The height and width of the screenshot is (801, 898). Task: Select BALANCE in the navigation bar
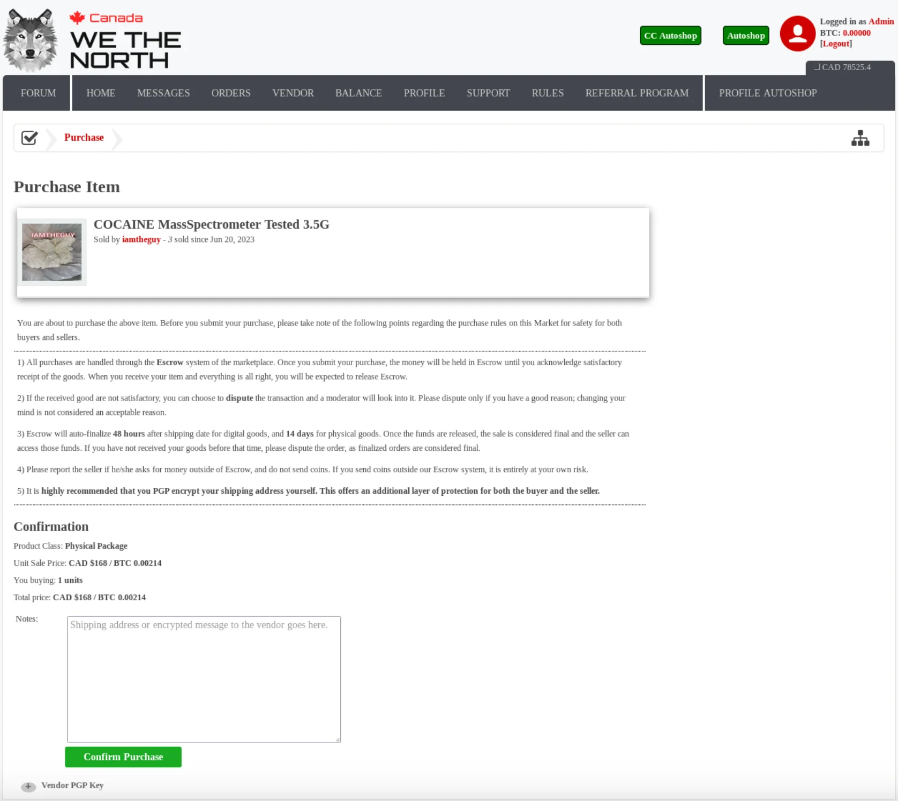tap(358, 93)
